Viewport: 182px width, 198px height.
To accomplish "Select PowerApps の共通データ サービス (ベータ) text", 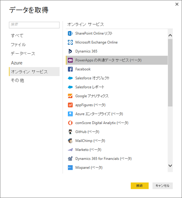I will click(x=108, y=60).
